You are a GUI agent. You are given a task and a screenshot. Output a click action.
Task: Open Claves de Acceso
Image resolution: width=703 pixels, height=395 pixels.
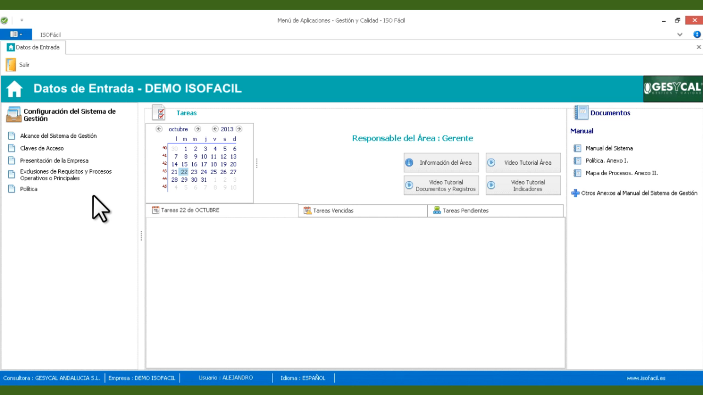point(42,148)
